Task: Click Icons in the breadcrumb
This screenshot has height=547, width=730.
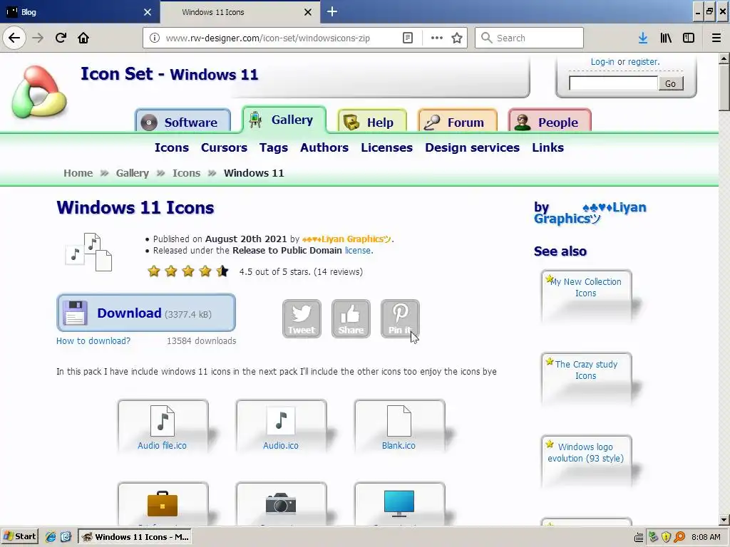Action: tap(186, 173)
